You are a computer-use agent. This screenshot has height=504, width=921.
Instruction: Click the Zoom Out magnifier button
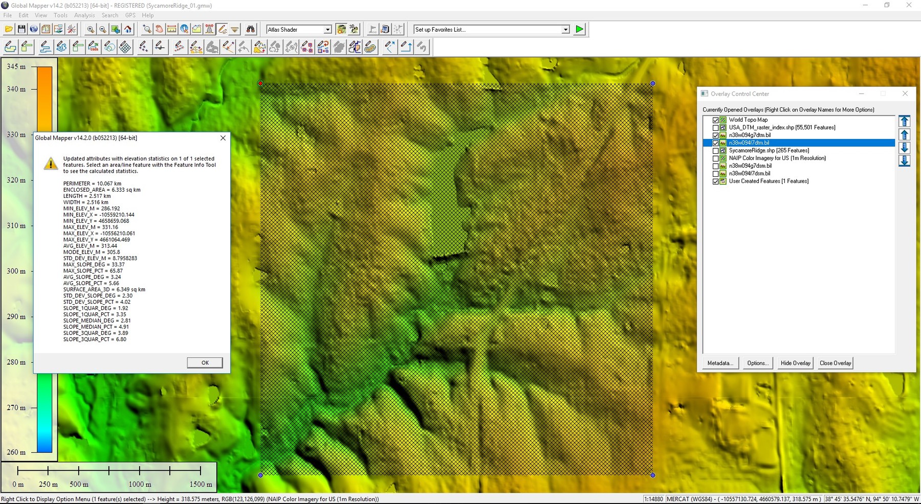point(103,29)
